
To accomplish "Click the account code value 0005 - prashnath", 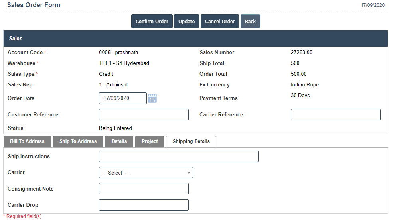I will pos(118,53).
